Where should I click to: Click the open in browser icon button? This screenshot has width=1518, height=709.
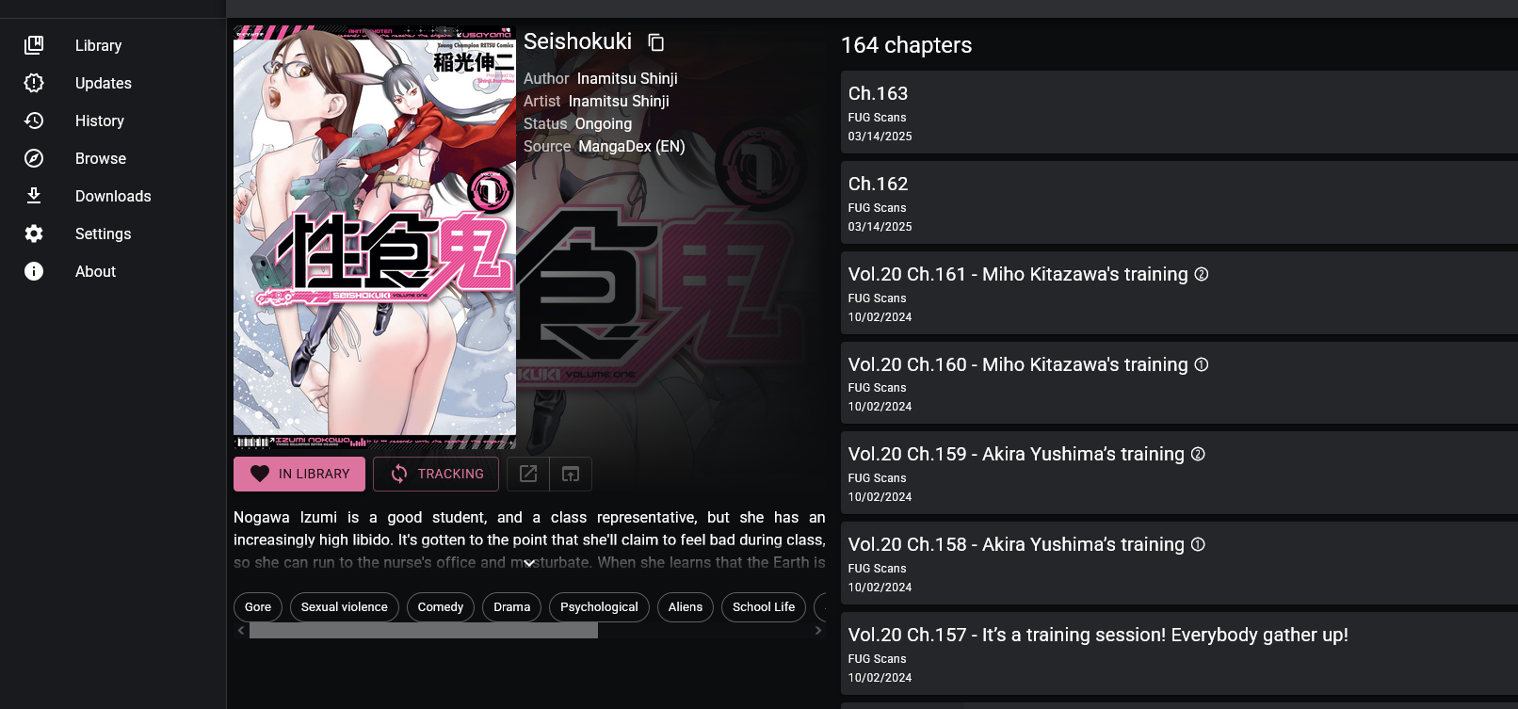(528, 474)
